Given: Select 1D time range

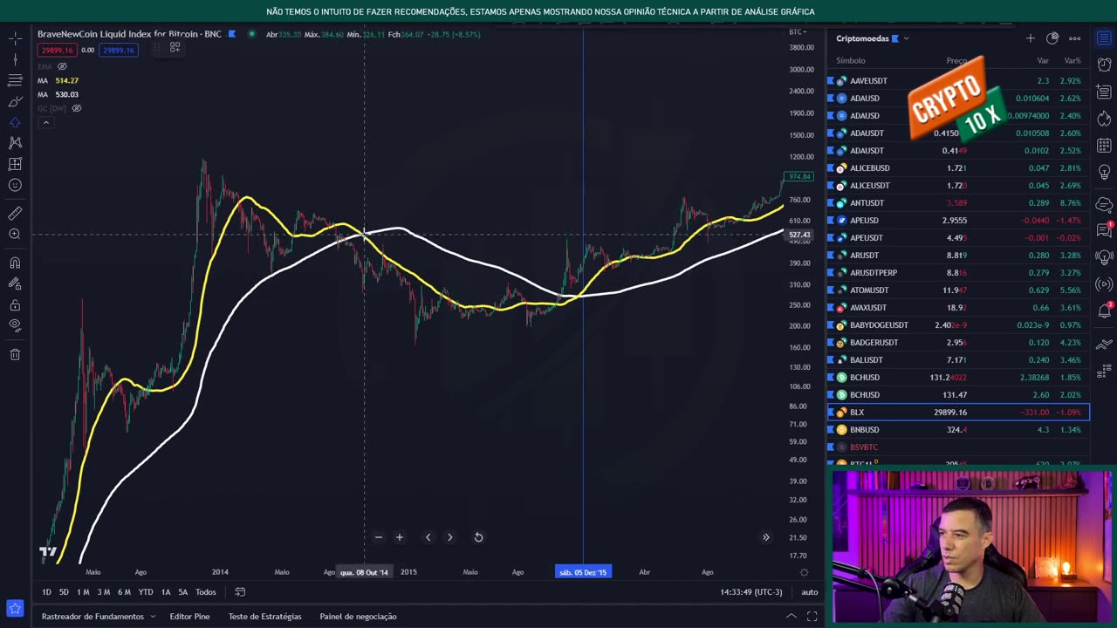Looking at the screenshot, I should pyautogui.click(x=46, y=592).
